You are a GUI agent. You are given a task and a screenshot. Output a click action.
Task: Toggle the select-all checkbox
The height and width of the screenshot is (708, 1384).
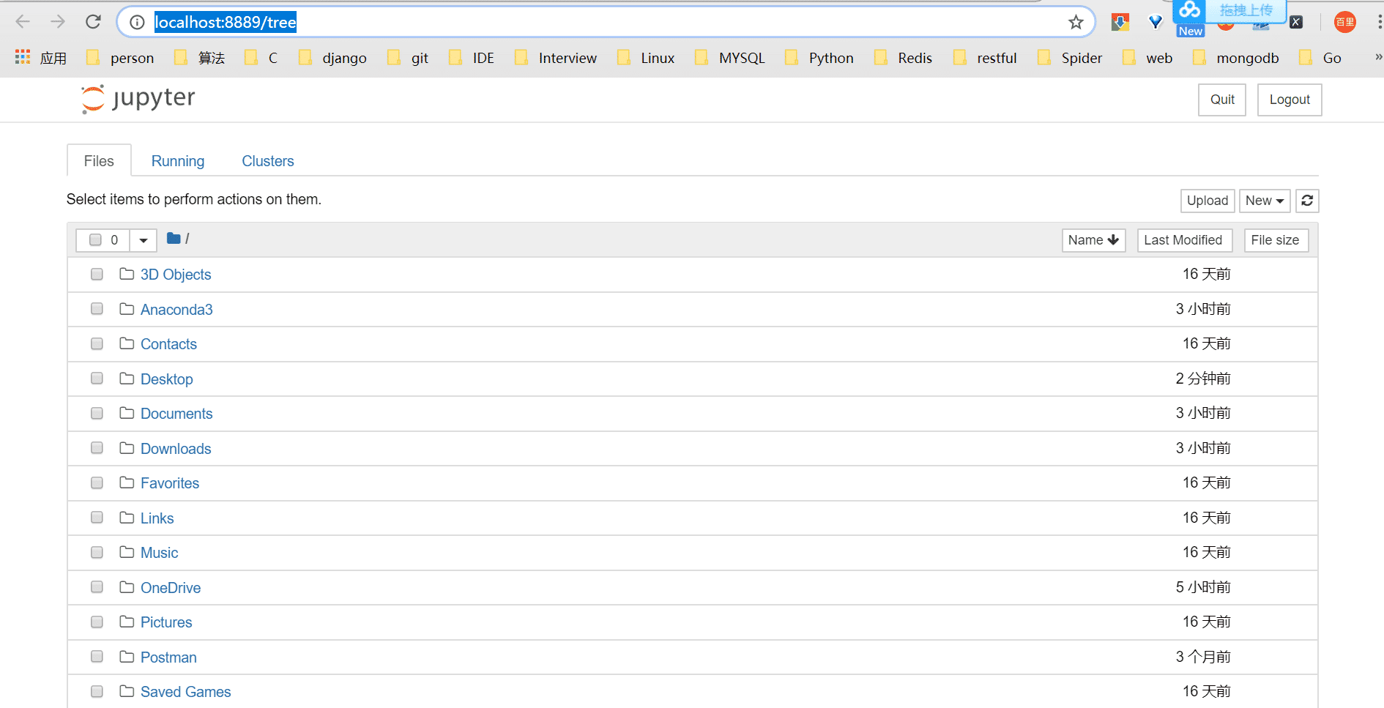point(95,239)
